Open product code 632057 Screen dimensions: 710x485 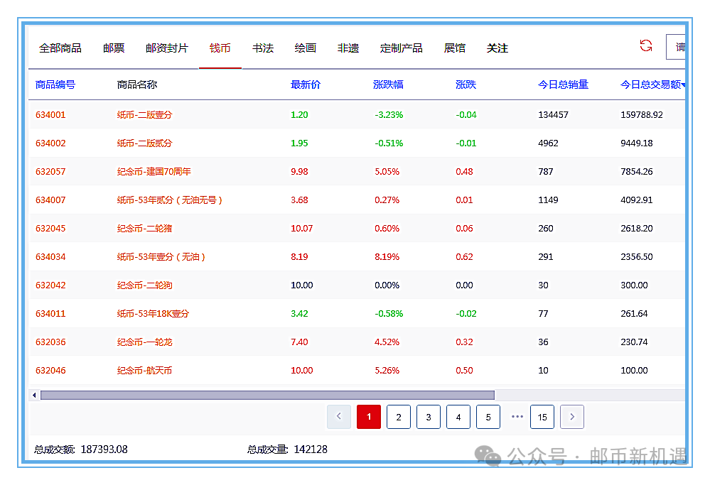tap(50, 172)
